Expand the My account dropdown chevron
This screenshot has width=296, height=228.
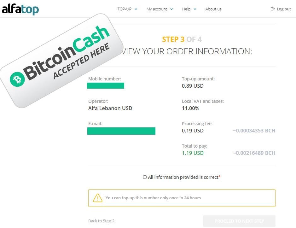(171, 9)
